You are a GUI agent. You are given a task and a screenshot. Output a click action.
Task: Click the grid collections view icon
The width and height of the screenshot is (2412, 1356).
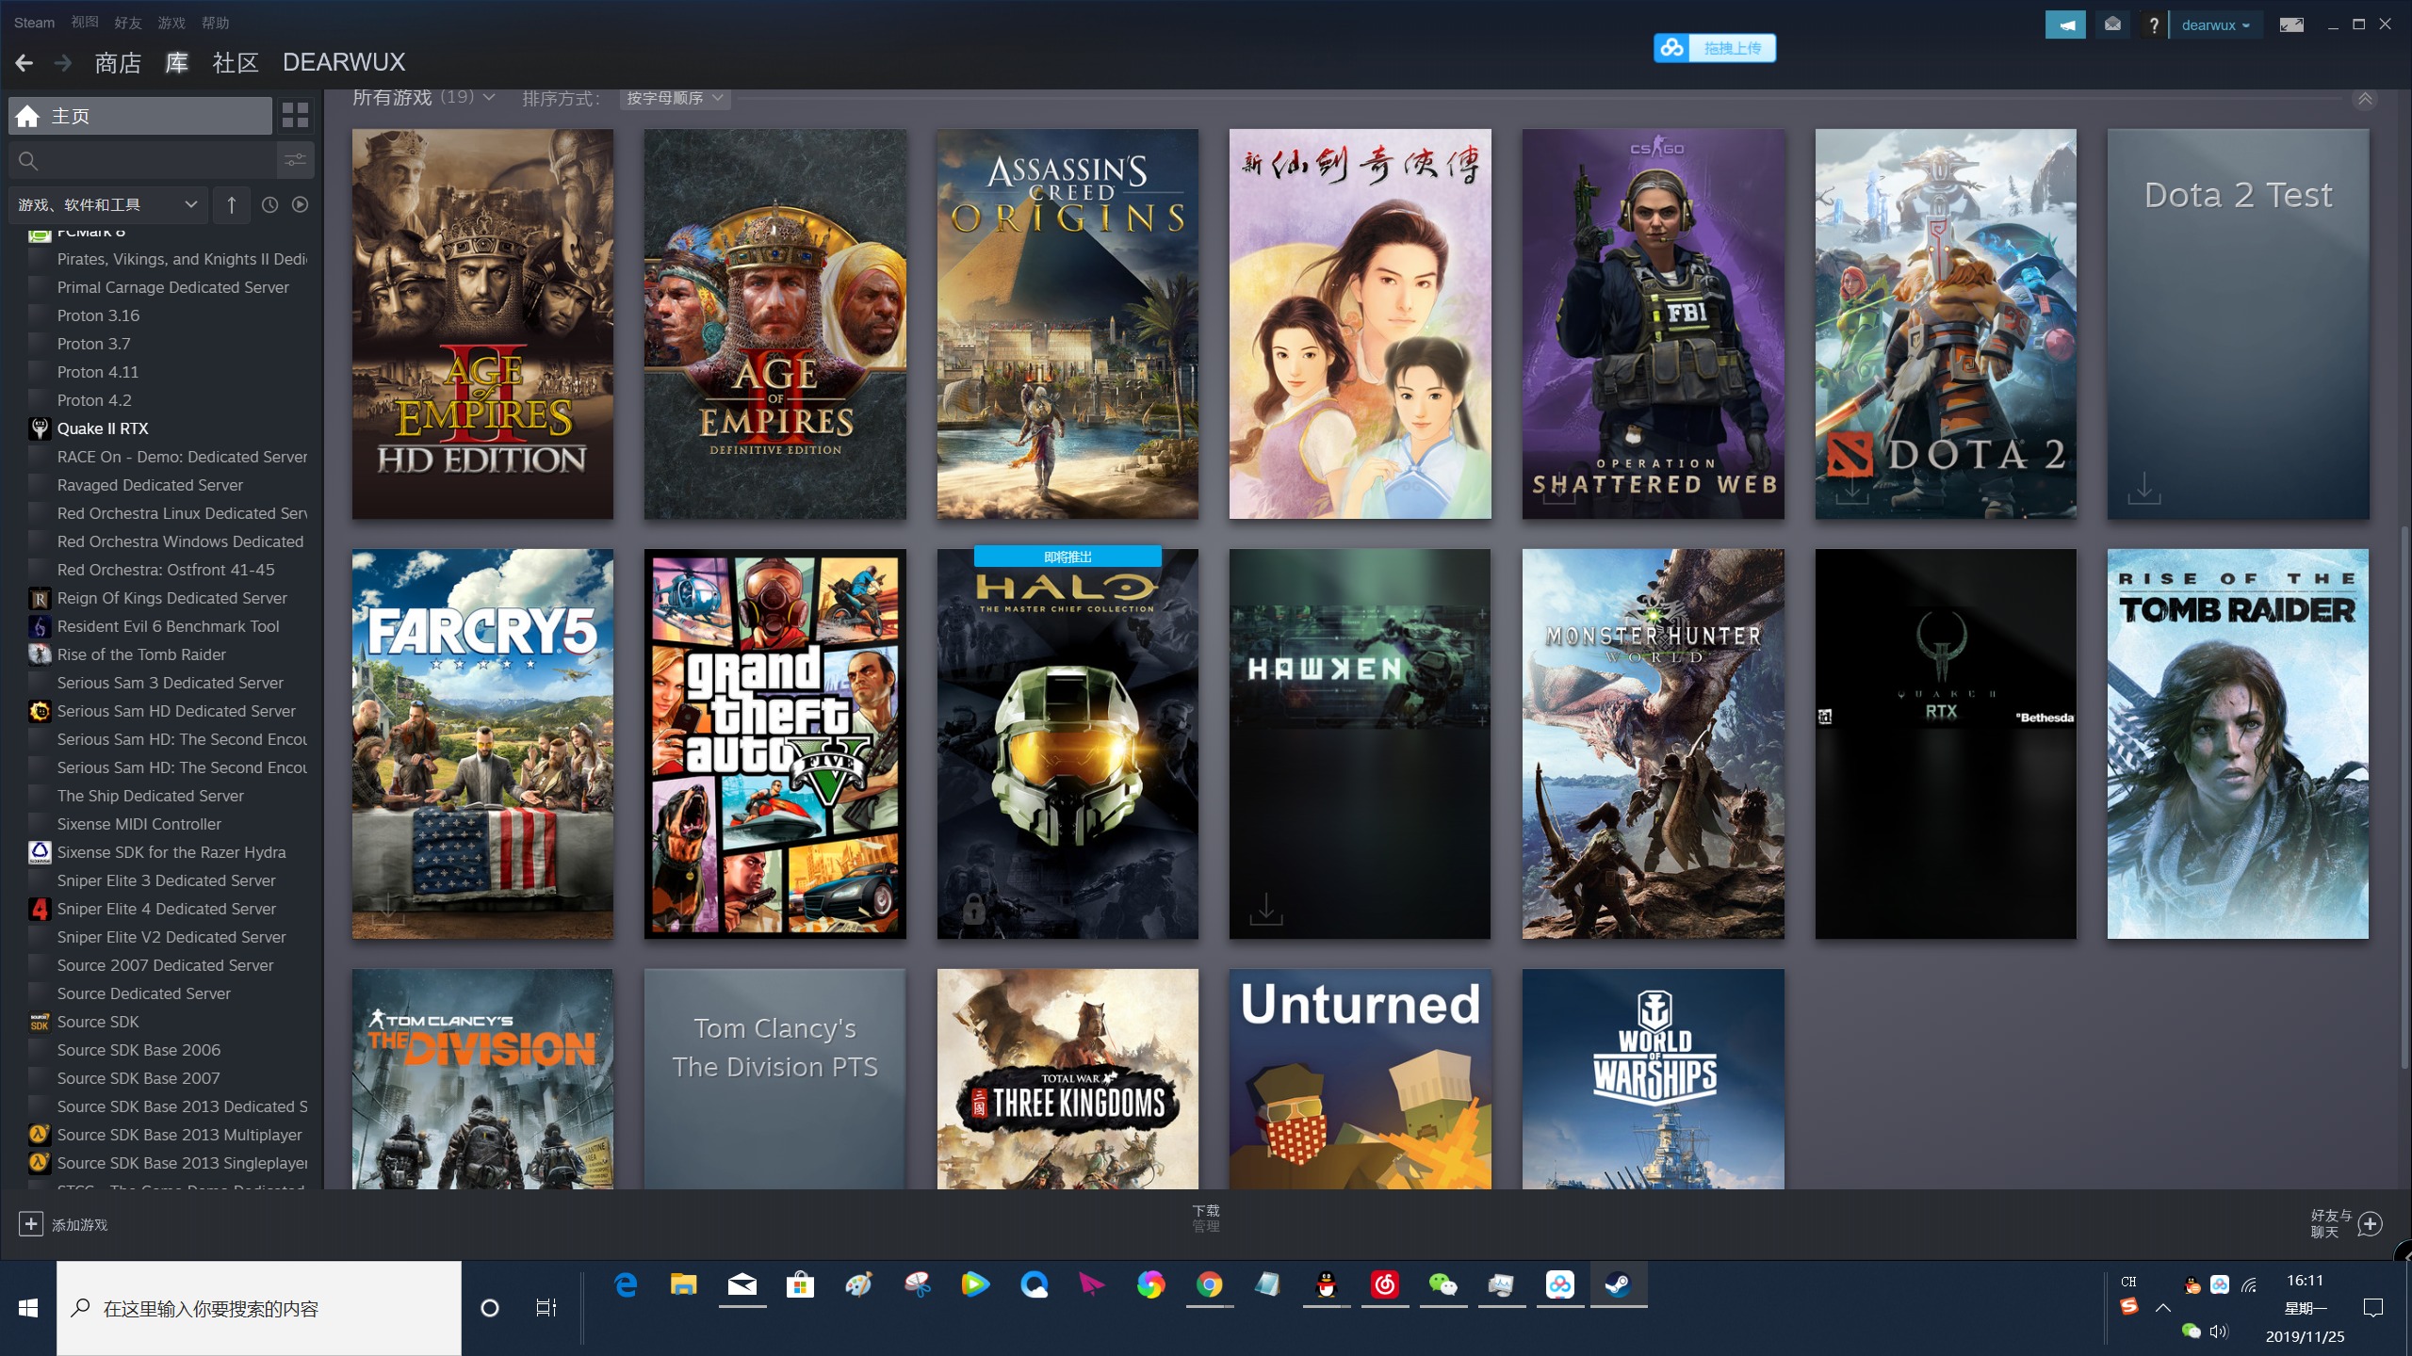coord(295,116)
